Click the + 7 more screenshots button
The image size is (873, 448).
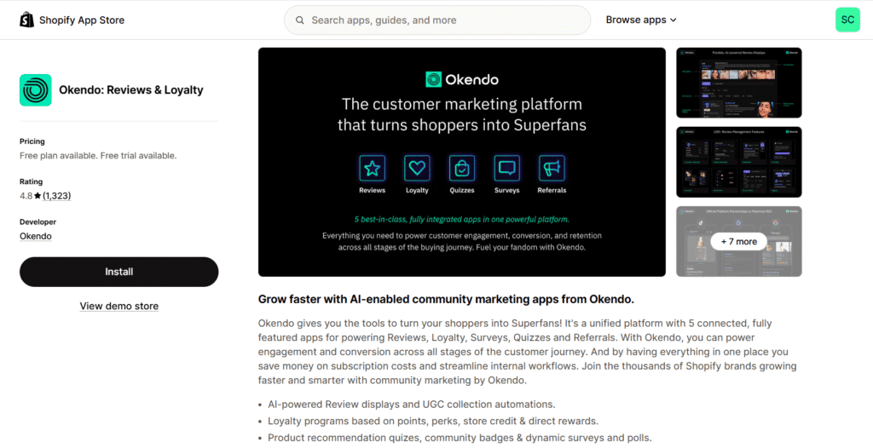pos(739,242)
